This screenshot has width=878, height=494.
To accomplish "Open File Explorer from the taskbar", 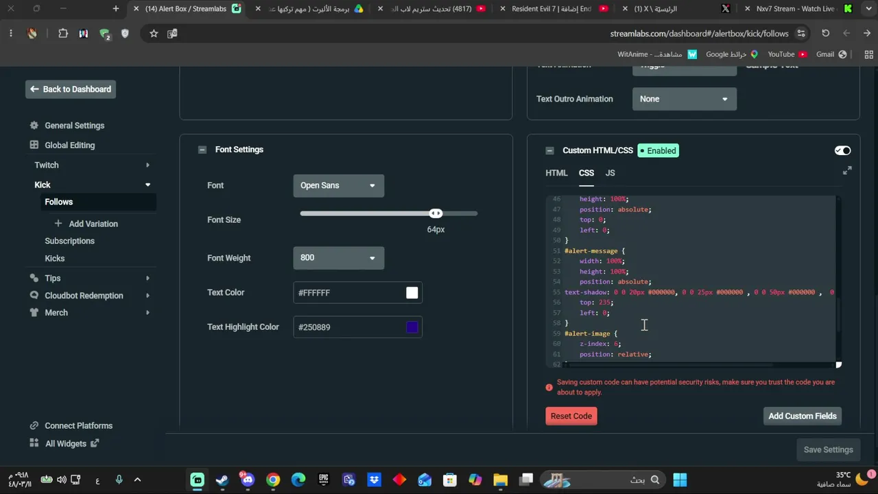I will coord(500,480).
